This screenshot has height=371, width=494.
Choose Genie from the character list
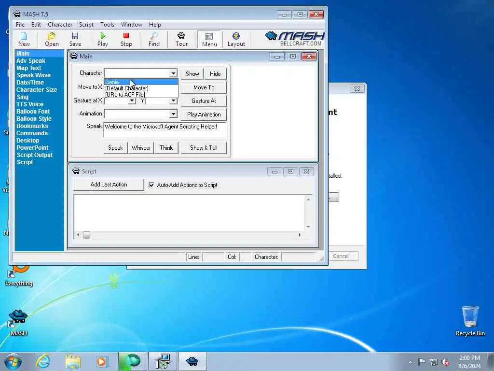point(141,82)
